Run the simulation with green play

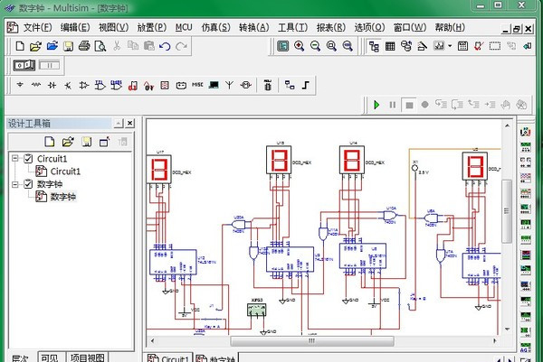376,105
